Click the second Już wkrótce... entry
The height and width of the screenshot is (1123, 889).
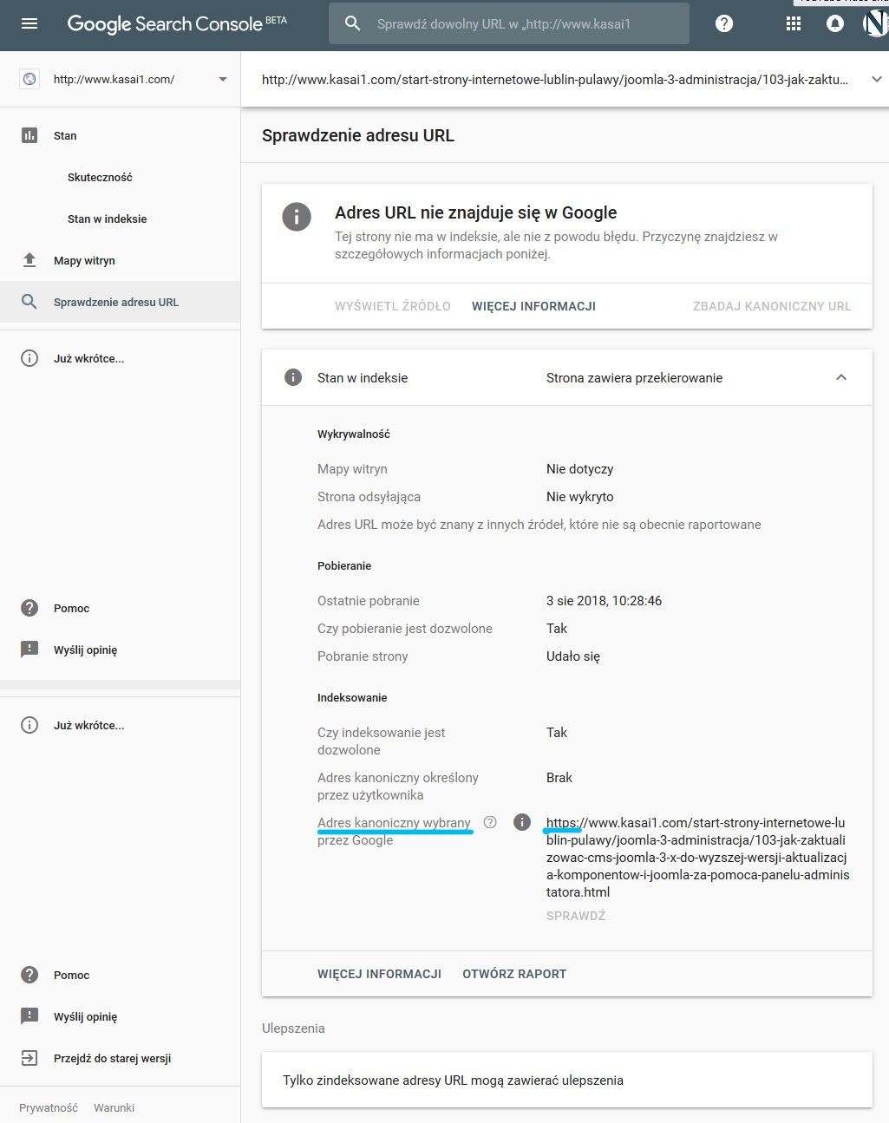point(88,725)
